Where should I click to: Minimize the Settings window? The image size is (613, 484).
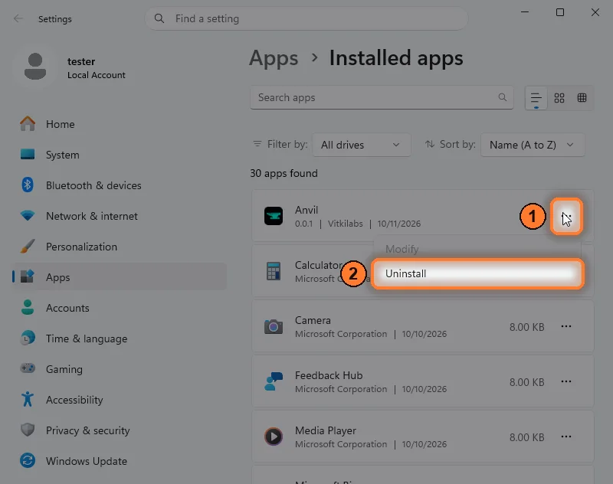coord(525,12)
